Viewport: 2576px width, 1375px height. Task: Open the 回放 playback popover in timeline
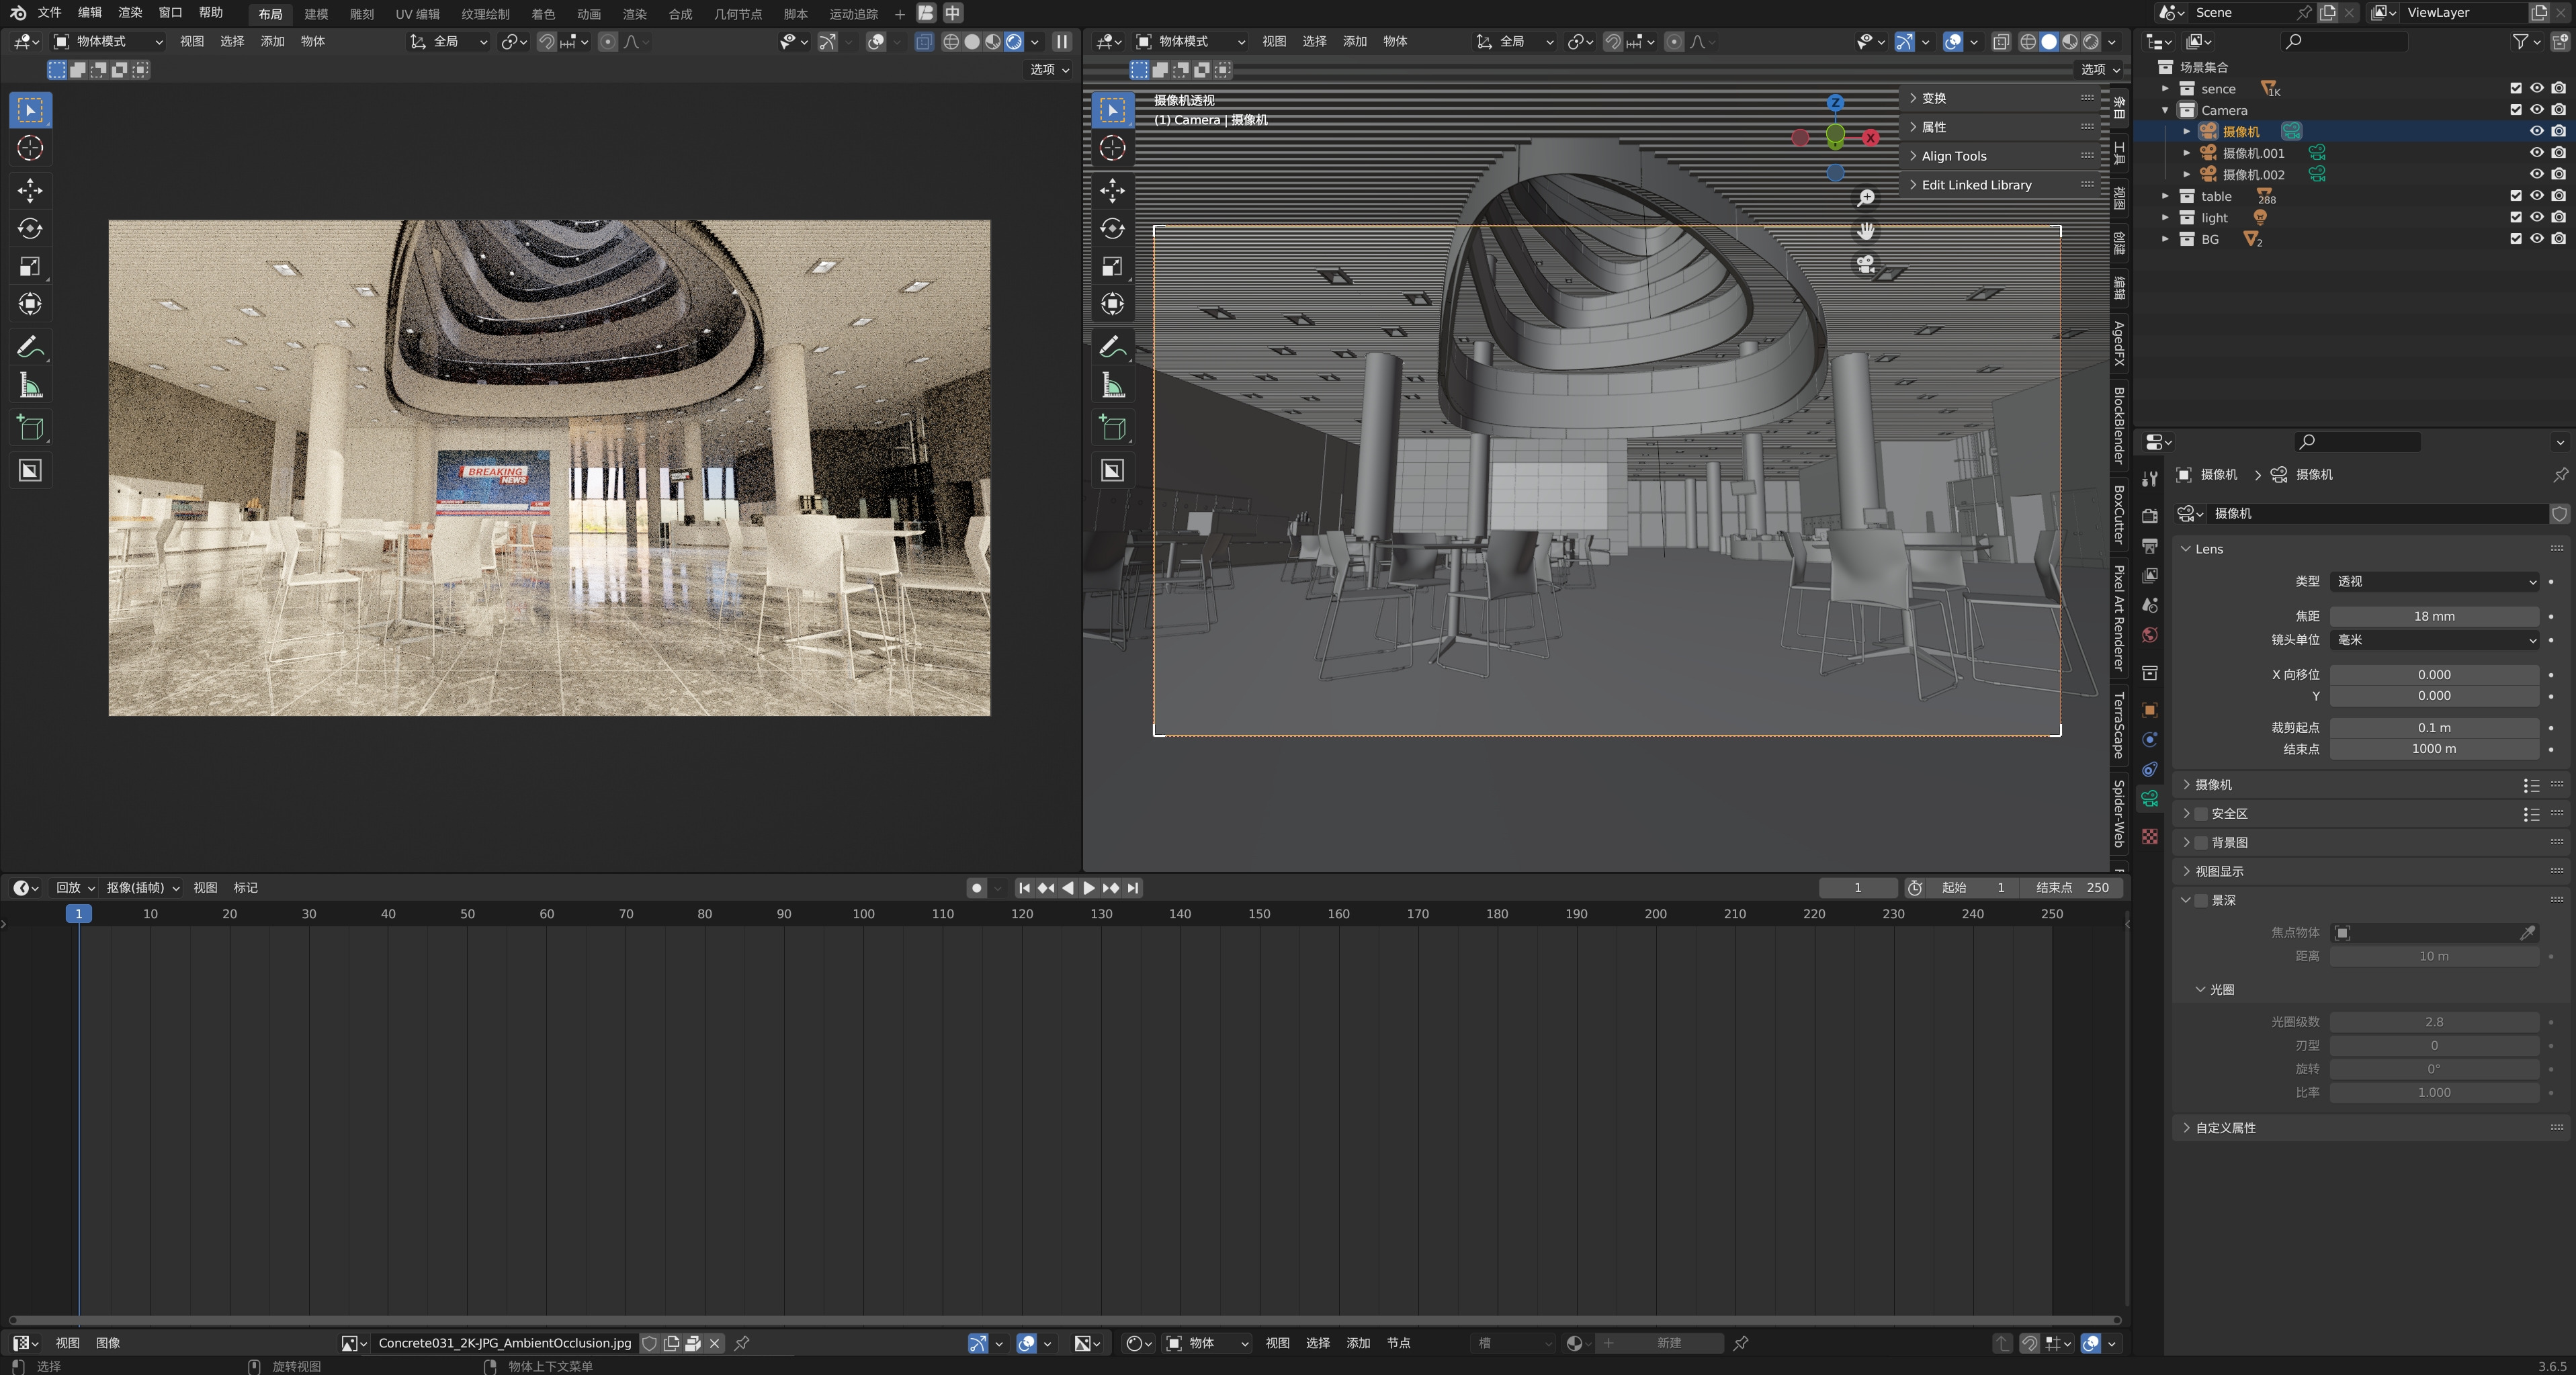pos(75,888)
